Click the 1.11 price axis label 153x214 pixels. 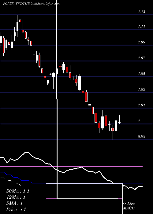(x=141, y=26)
